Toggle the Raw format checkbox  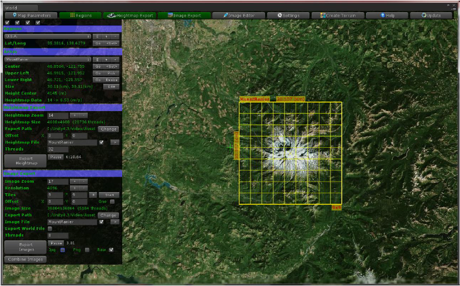[111, 250]
